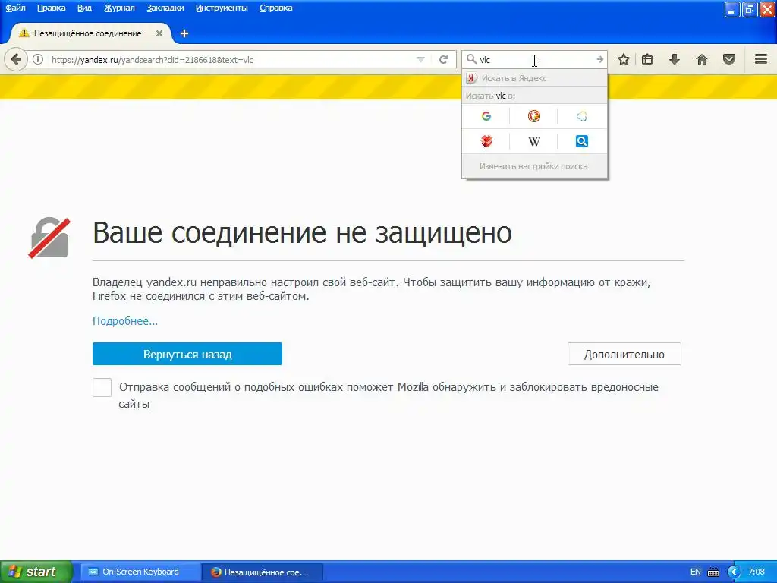Search vlc with DuckDuckGo icon
The height and width of the screenshot is (583, 777).
click(x=533, y=116)
